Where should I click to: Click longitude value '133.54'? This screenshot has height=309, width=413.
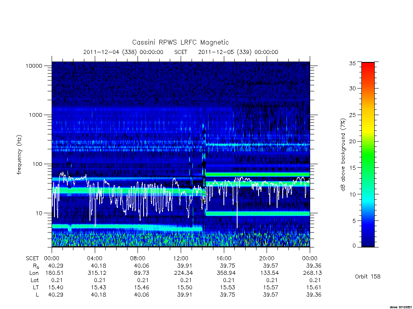(x=269, y=273)
